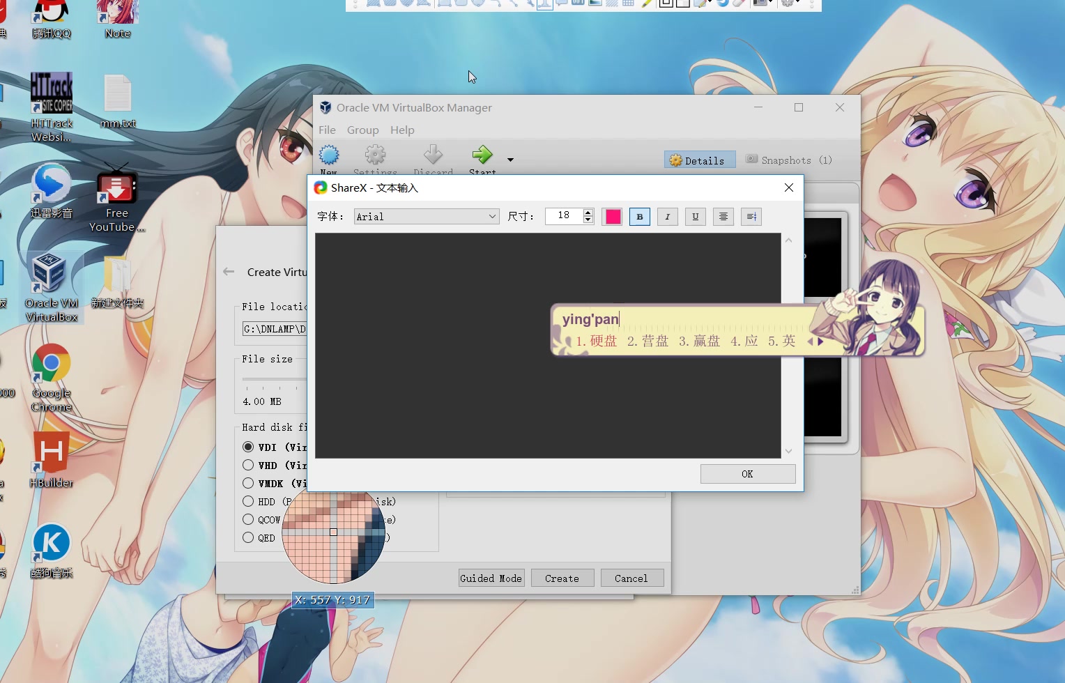Apply underline formatting to the text
Image resolution: width=1065 pixels, height=683 pixels.
pyautogui.click(x=695, y=216)
